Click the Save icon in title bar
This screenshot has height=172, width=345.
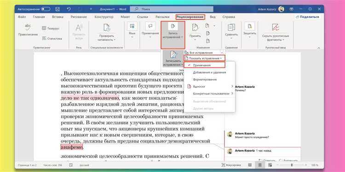pos(57,9)
